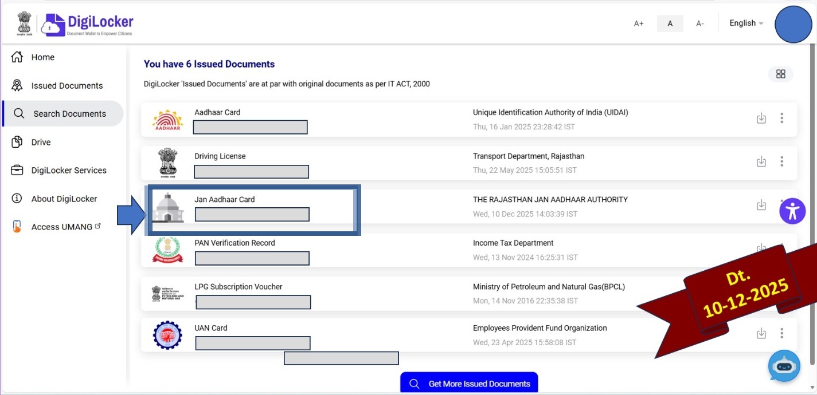Switch to grid view layout
The height and width of the screenshot is (395, 817).
click(780, 74)
